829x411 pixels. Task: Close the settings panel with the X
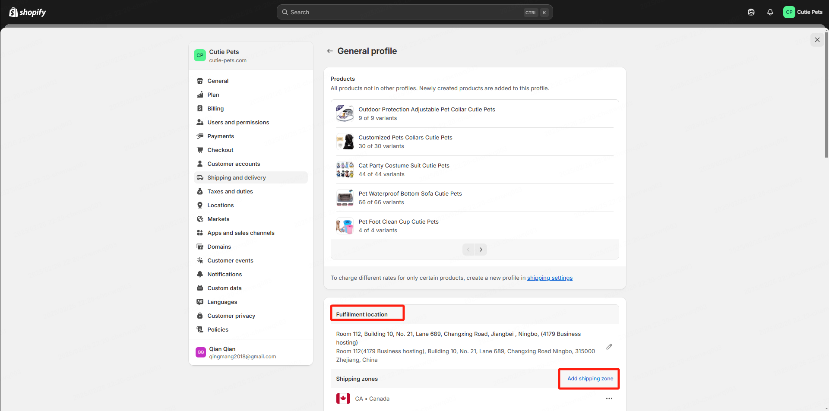pyautogui.click(x=817, y=40)
